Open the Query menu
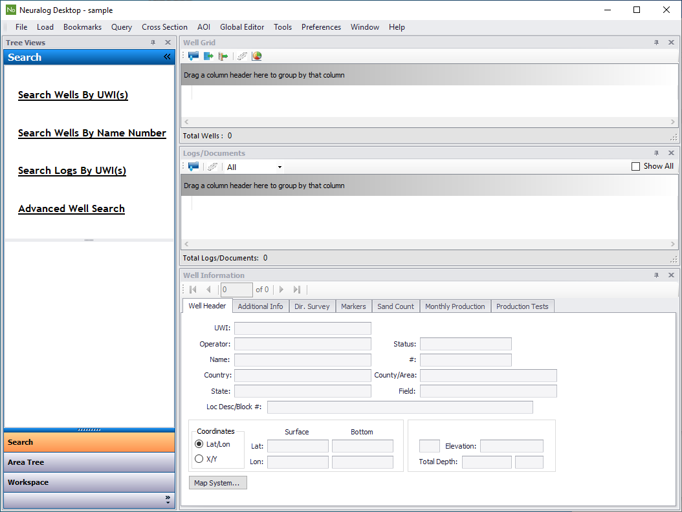The image size is (682, 512). (x=122, y=27)
